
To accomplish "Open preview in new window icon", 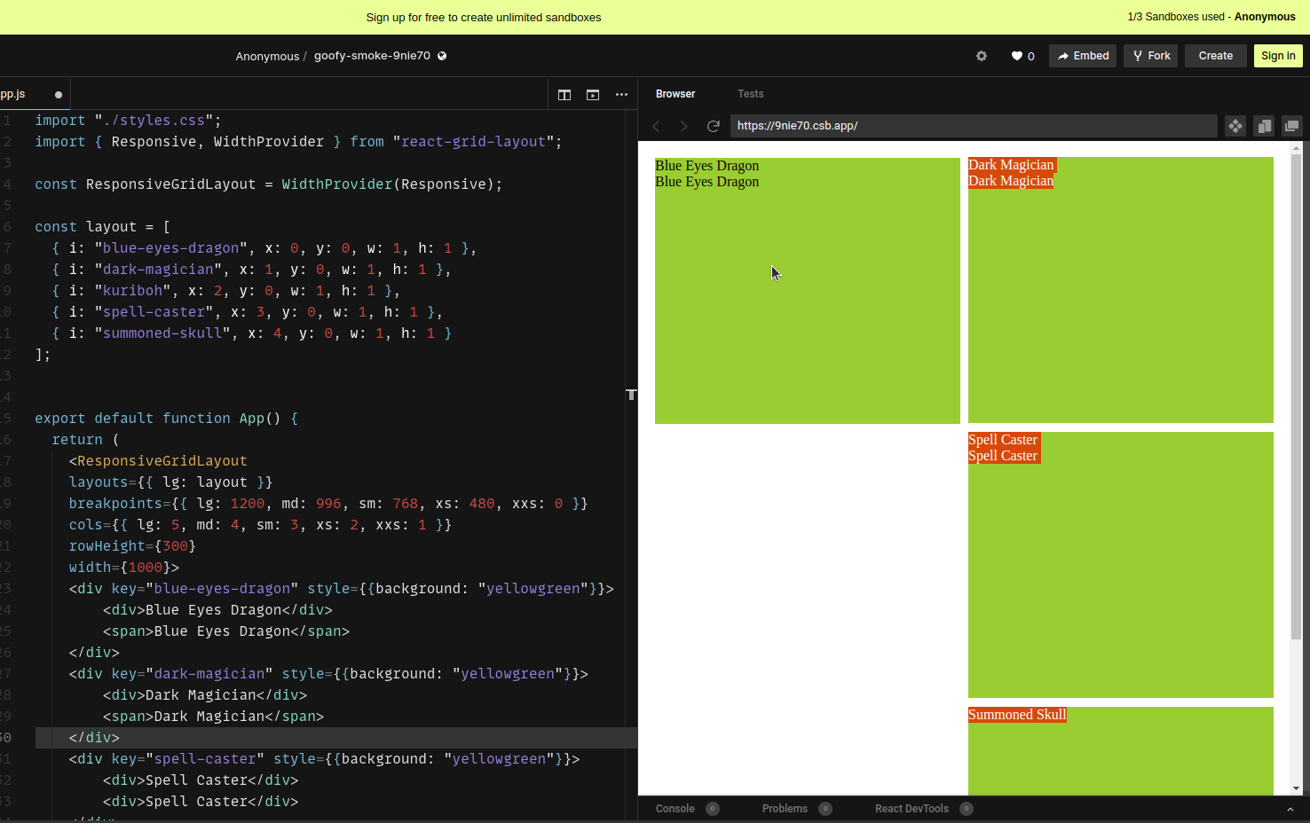I will click(1291, 126).
